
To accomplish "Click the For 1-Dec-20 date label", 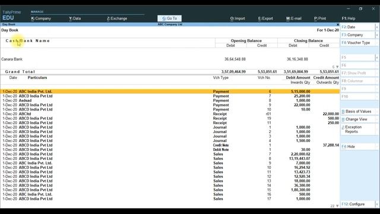I will (328, 30).
